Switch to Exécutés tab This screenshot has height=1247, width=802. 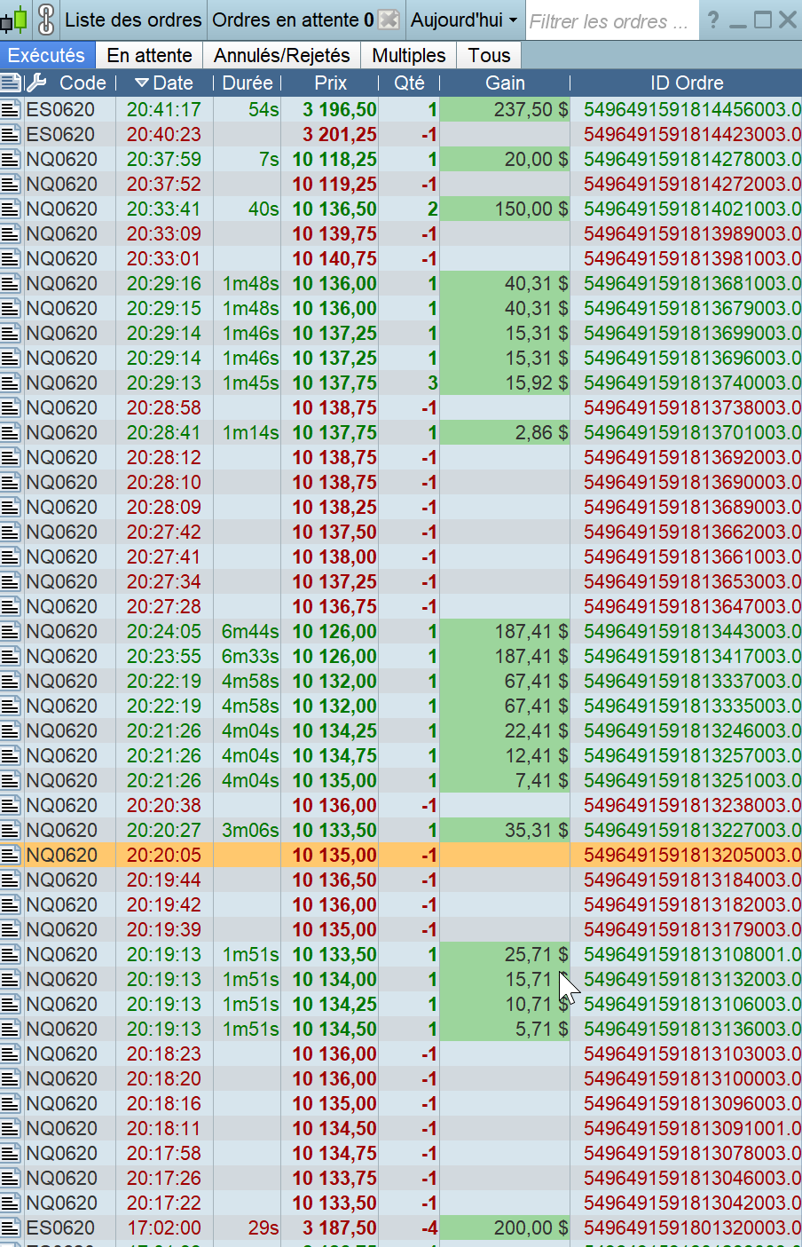(x=47, y=55)
